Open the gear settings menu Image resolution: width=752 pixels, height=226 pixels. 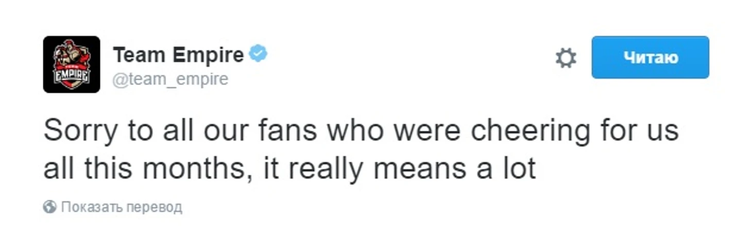[566, 58]
